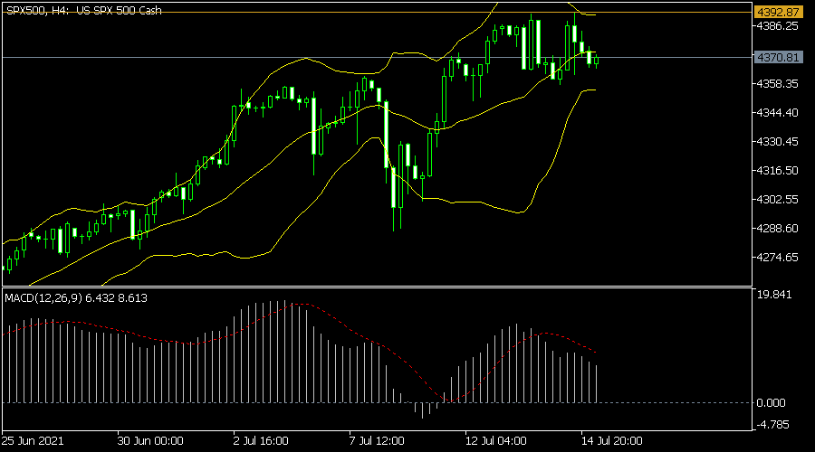This screenshot has width=815, height=452.
Task: Click the 12 Jul 04:00 time label
Action: point(496,440)
